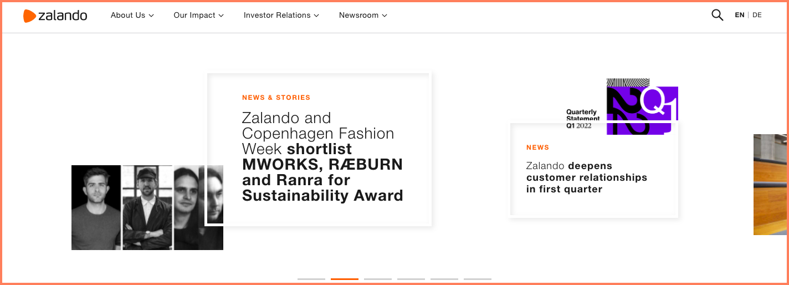Go to the sixth carousel slide indicator
This screenshot has width=789, height=285.
[x=478, y=279]
